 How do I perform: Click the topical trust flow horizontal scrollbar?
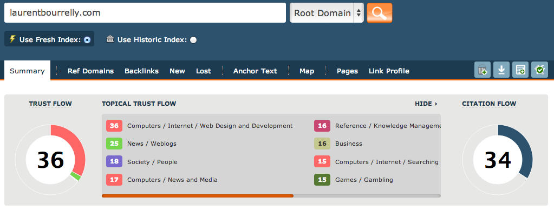pos(271,195)
